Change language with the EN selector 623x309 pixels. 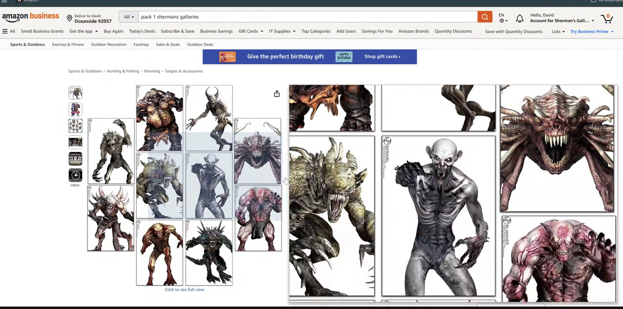[x=503, y=18]
